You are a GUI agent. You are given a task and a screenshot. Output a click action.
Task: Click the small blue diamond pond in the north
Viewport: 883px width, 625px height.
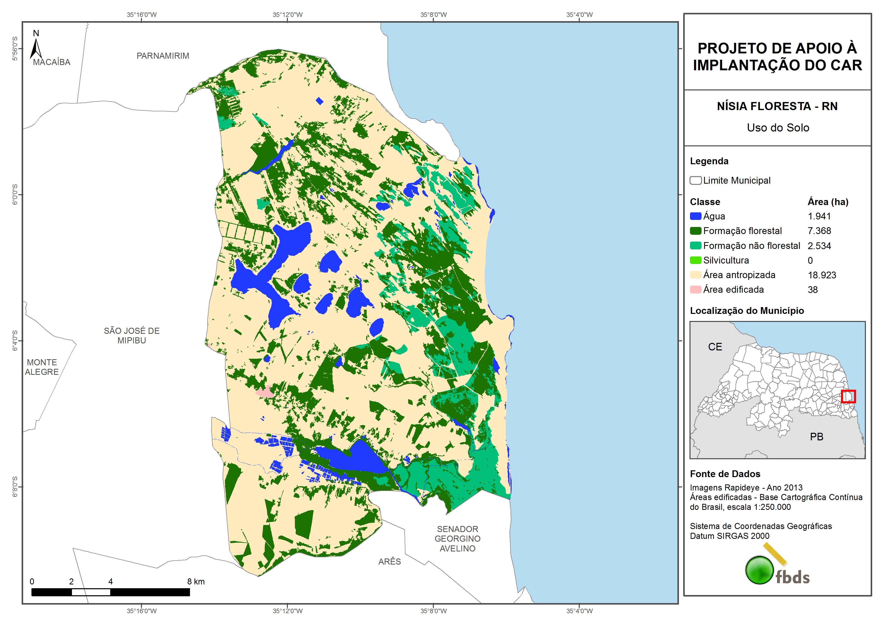coord(319,101)
